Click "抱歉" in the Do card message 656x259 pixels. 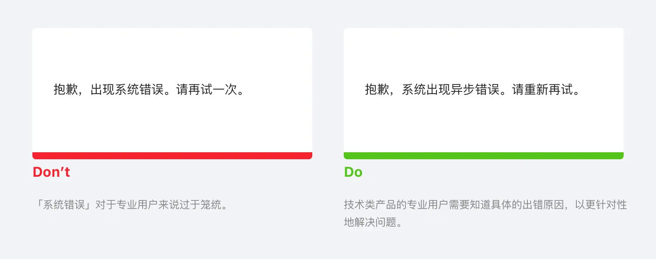pos(377,90)
